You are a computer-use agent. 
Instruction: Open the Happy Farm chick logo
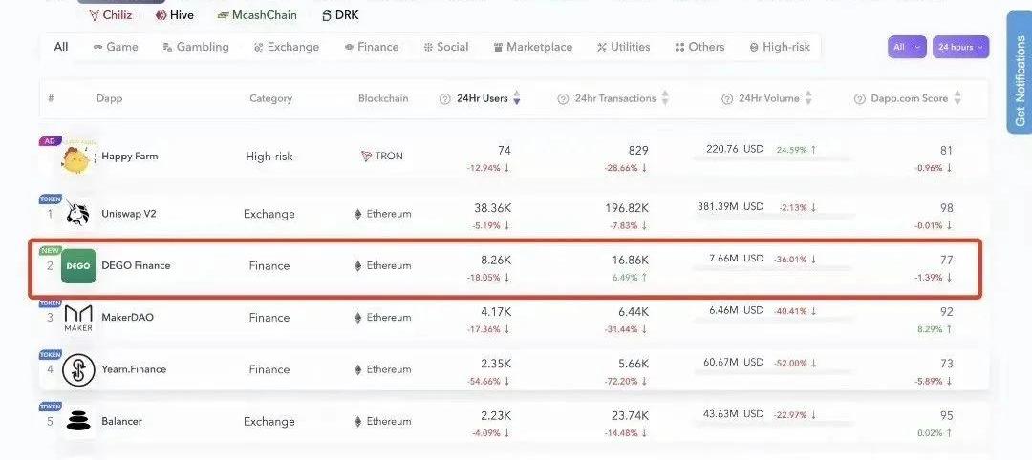(77, 158)
